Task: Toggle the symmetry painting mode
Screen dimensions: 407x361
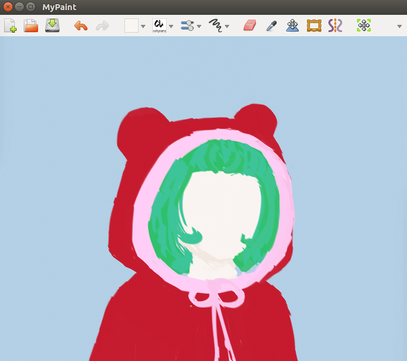Action: (335, 26)
